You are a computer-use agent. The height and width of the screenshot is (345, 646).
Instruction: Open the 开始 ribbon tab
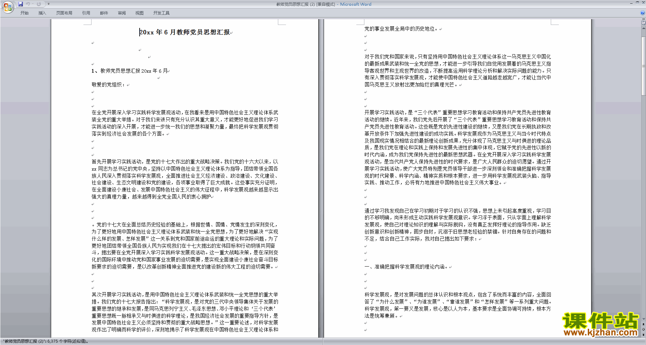click(24, 13)
